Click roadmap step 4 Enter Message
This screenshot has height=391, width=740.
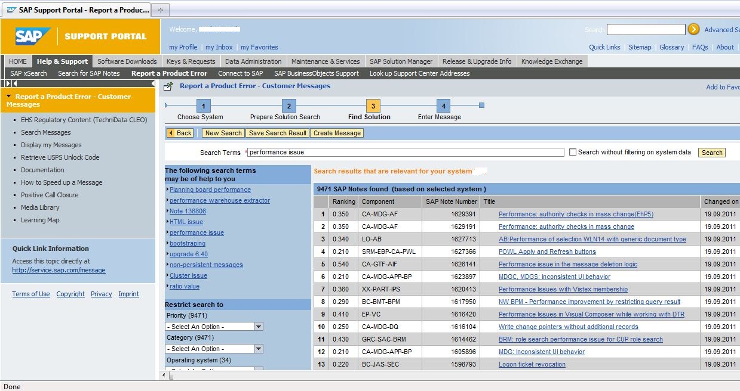pyautogui.click(x=443, y=107)
